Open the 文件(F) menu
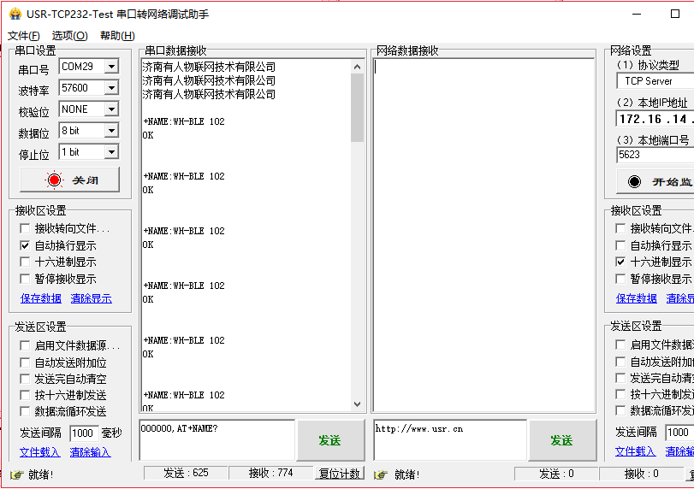 pyautogui.click(x=23, y=36)
